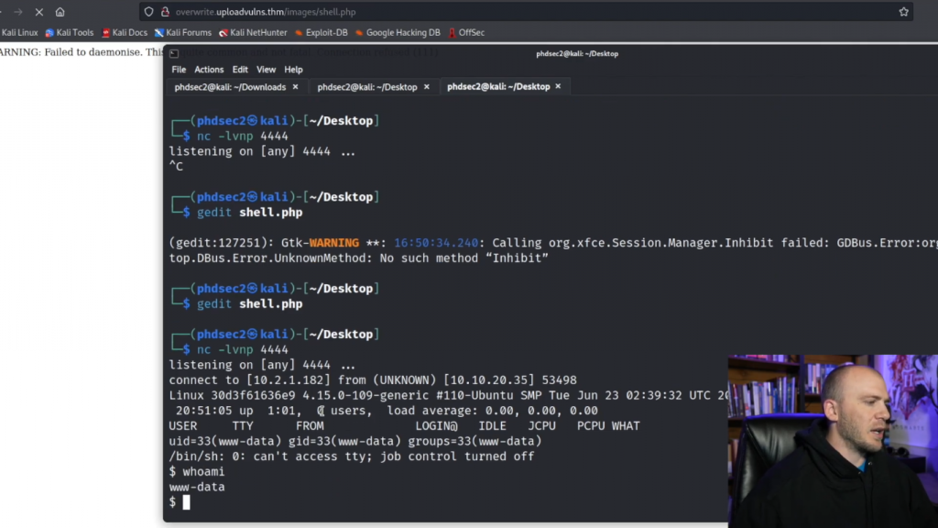
Task: Click the 'uid=33(www-data)' output line
Action: [355, 441]
